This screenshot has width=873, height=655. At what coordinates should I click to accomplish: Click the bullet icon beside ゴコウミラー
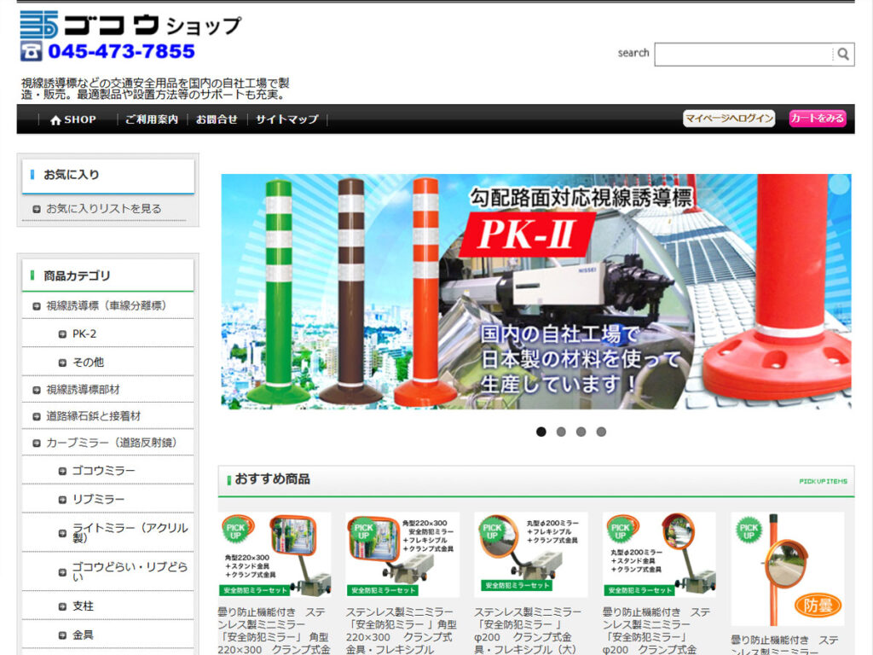coord(62,471)
